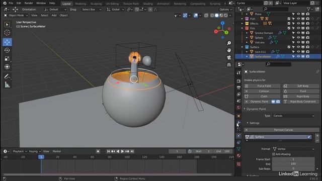Screen dimensions: 322x181
Task: Enable Soft Body physics
Action: [x=301, y=86]
